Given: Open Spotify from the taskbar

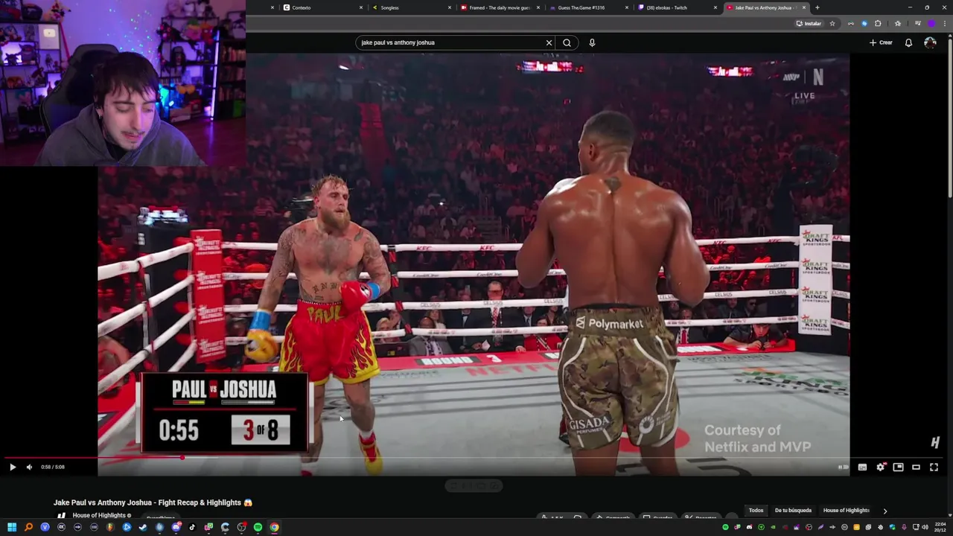Looking at the screenshot, I should click(x=258, y=527).
